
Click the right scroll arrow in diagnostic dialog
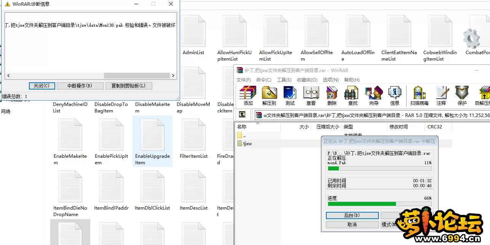(x=173, y=76)
